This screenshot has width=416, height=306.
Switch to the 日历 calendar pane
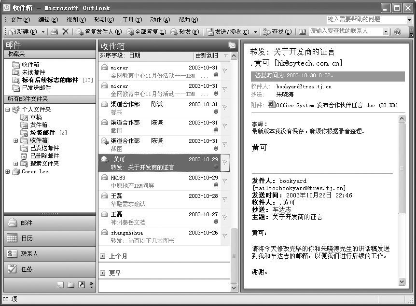tap(27, 238)
